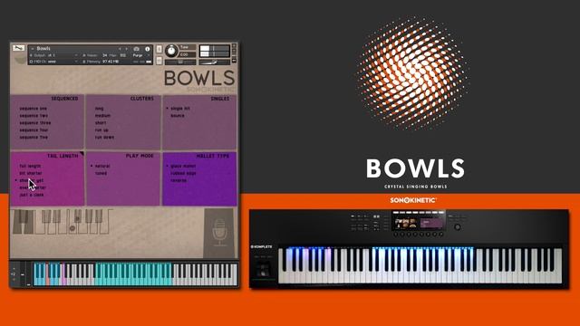The image size is (580, 326).
Task: Select sequence three
Action: [35, 123]
